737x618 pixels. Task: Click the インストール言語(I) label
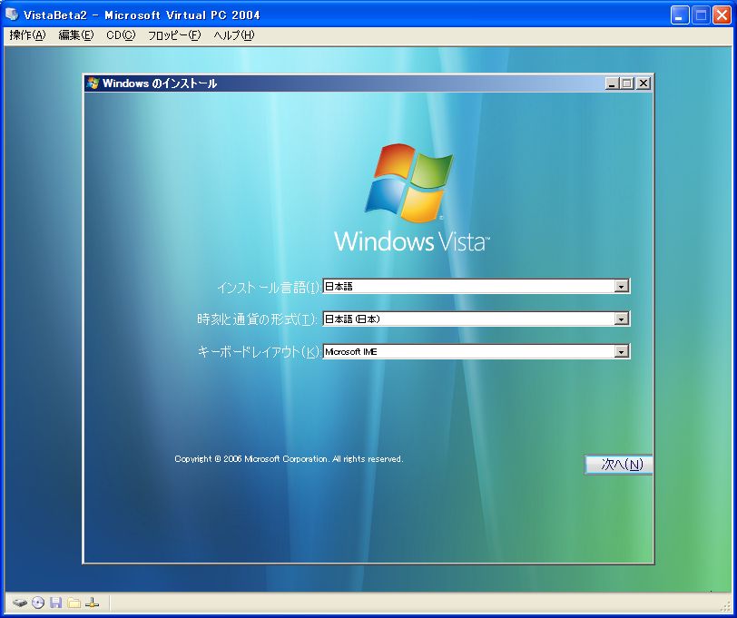pyautogui.click(x=269, y=287)
